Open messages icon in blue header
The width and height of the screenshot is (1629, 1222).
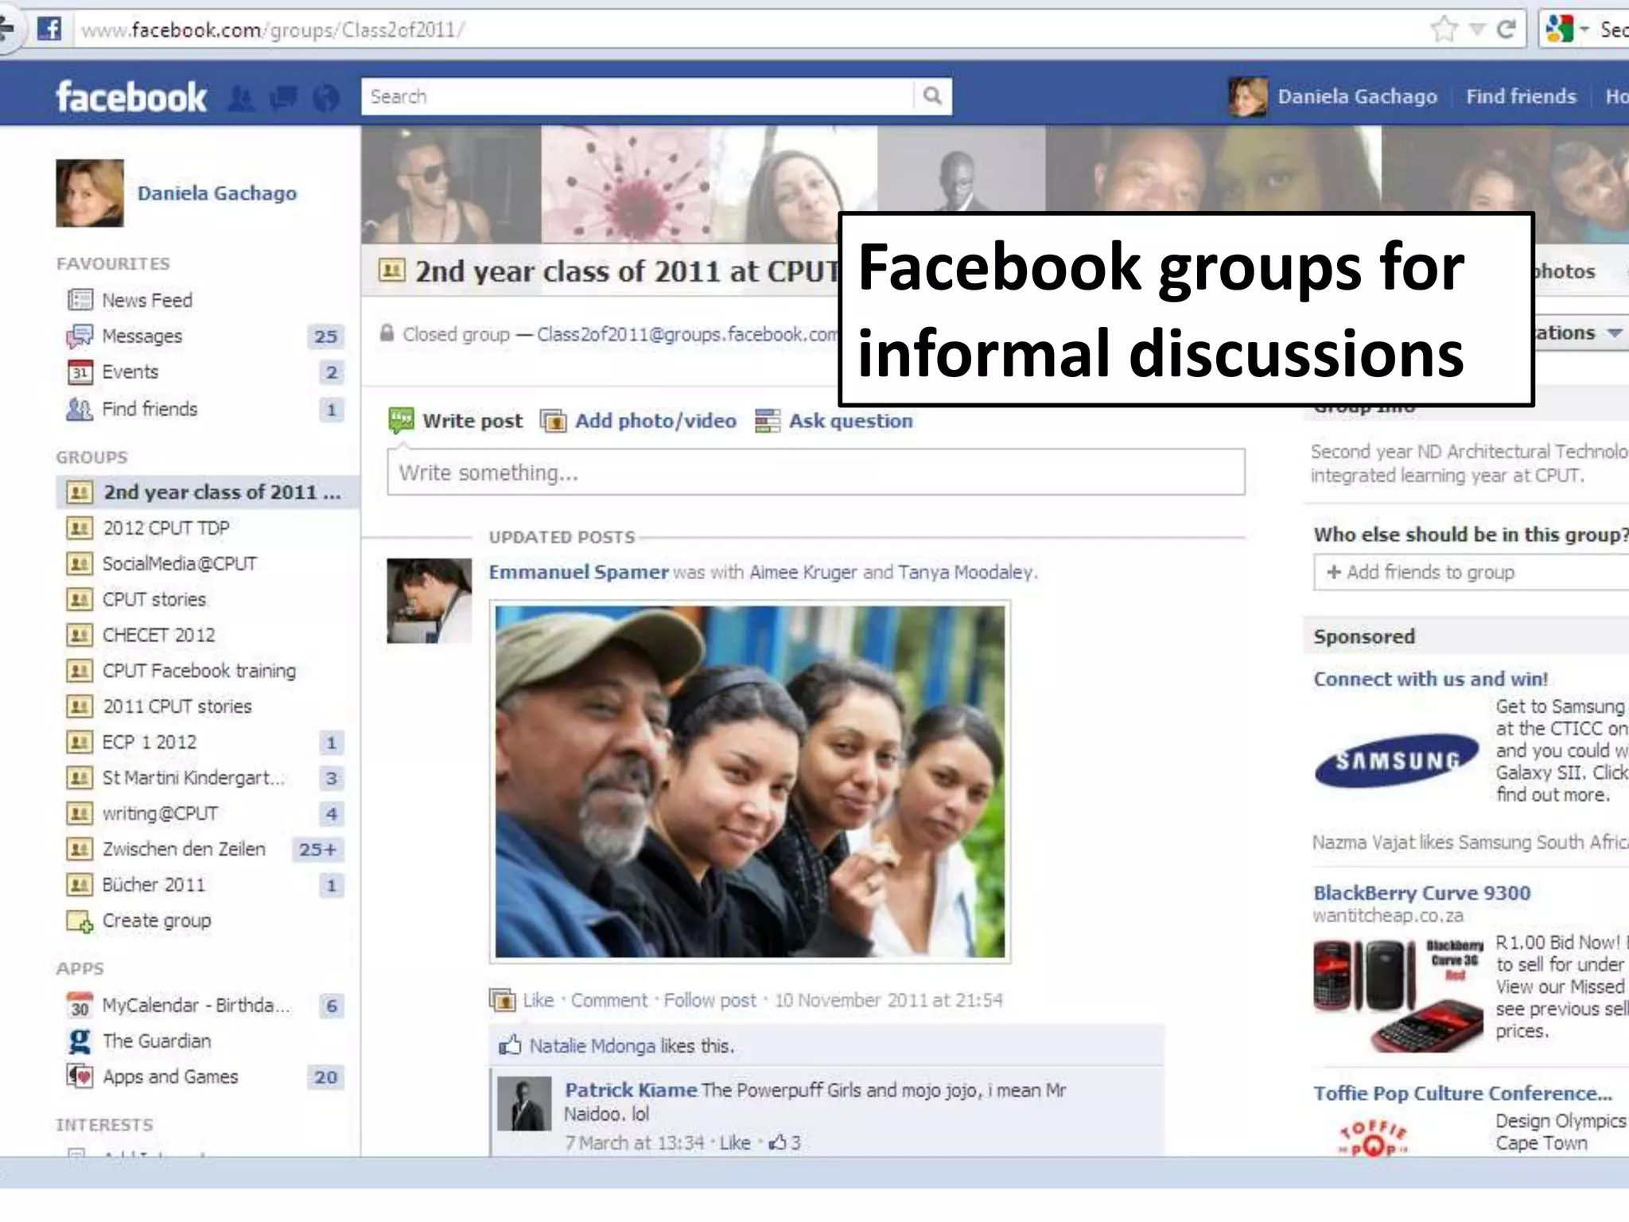[284, 98]
